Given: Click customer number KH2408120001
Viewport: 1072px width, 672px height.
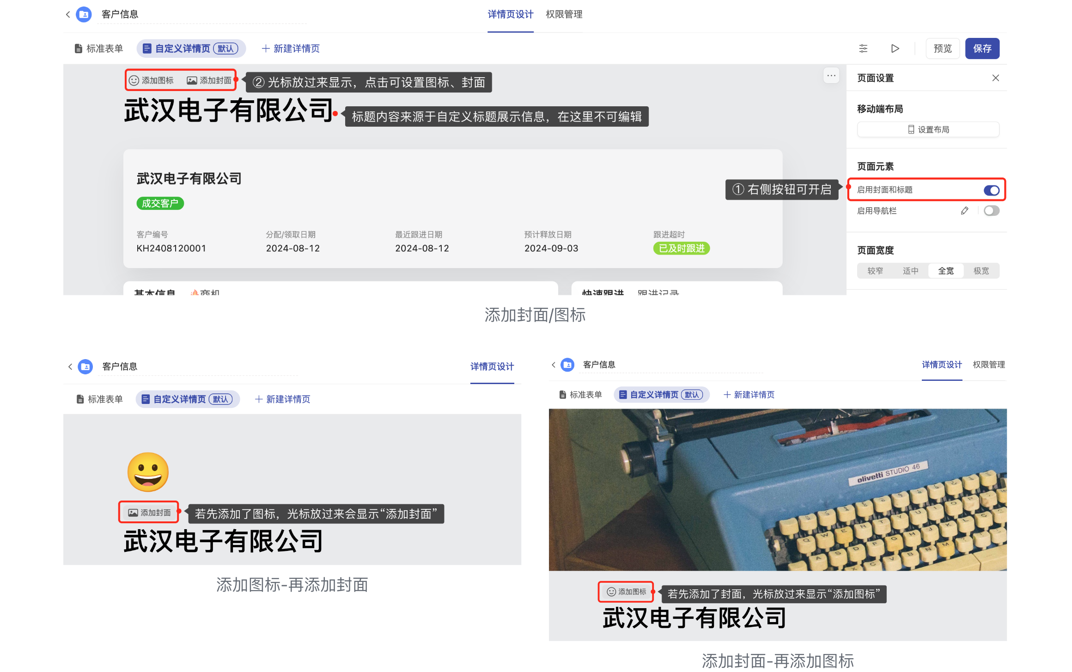Looking at the screenshot, I should coord(171,248).
